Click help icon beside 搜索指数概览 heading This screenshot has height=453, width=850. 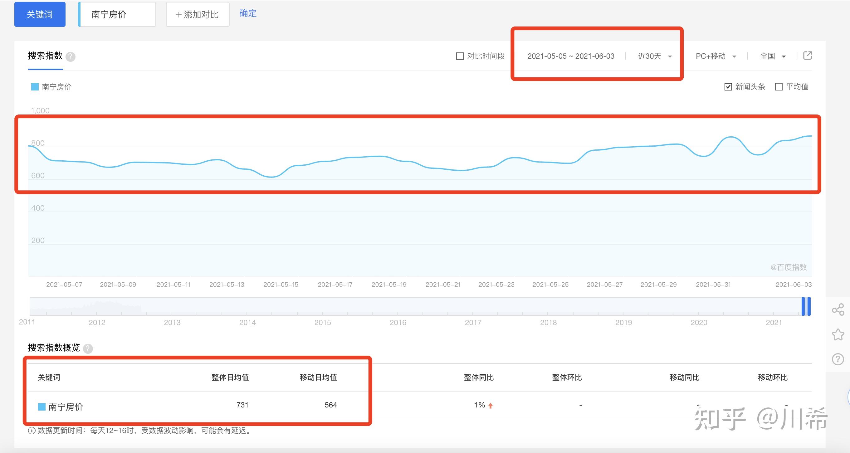[x=88, y=348]
